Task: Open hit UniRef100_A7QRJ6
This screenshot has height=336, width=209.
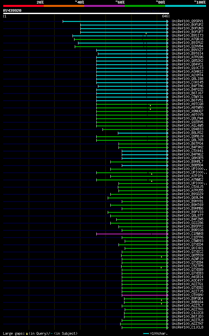Action: coord(187,39)
